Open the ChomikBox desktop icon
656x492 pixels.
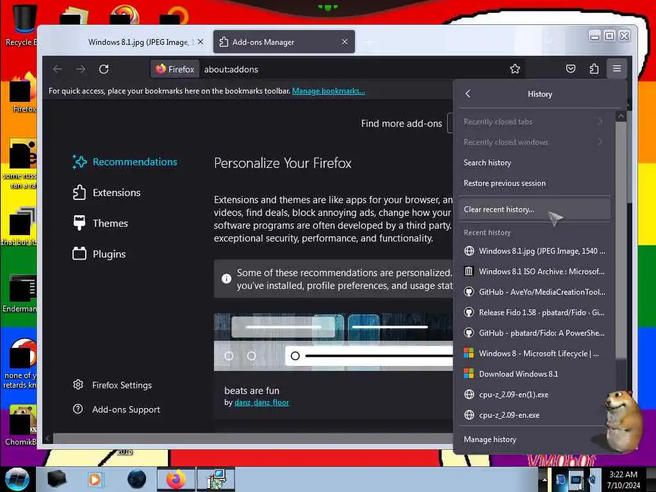(21, 425)
